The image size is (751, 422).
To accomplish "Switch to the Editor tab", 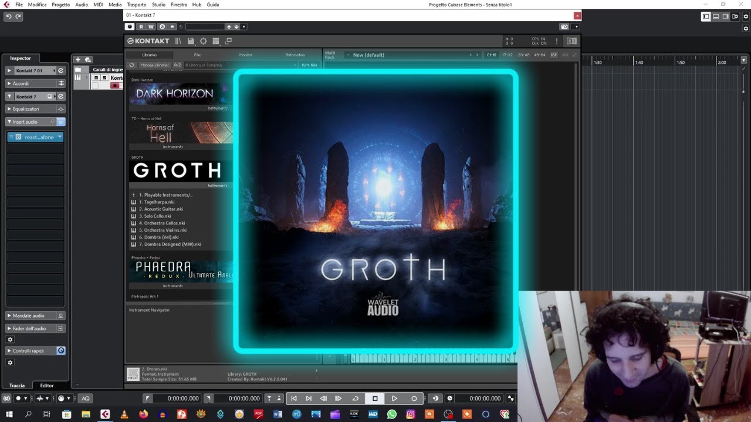I will click(47, 386).
